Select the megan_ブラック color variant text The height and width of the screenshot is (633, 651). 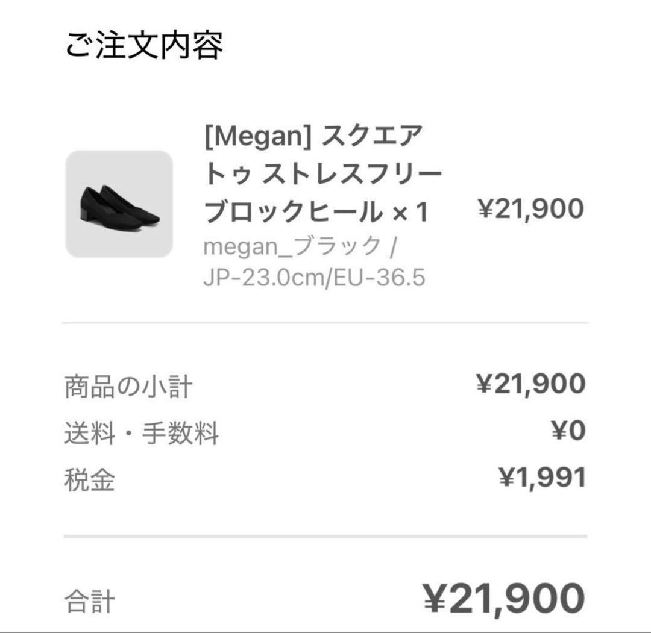click(292, 247)
